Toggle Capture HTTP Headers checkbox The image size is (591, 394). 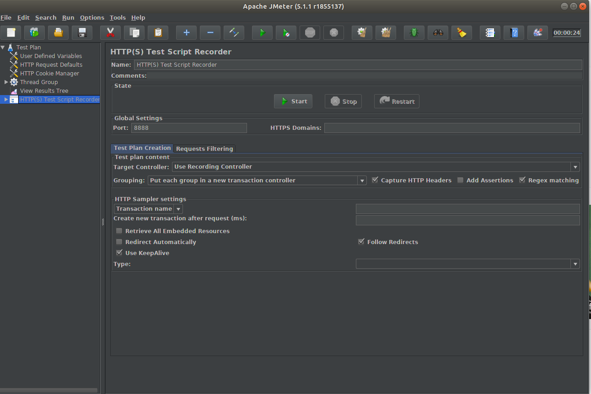pos(375,180)
